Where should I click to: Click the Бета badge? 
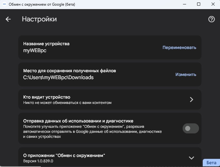click(x=211, y=163)
